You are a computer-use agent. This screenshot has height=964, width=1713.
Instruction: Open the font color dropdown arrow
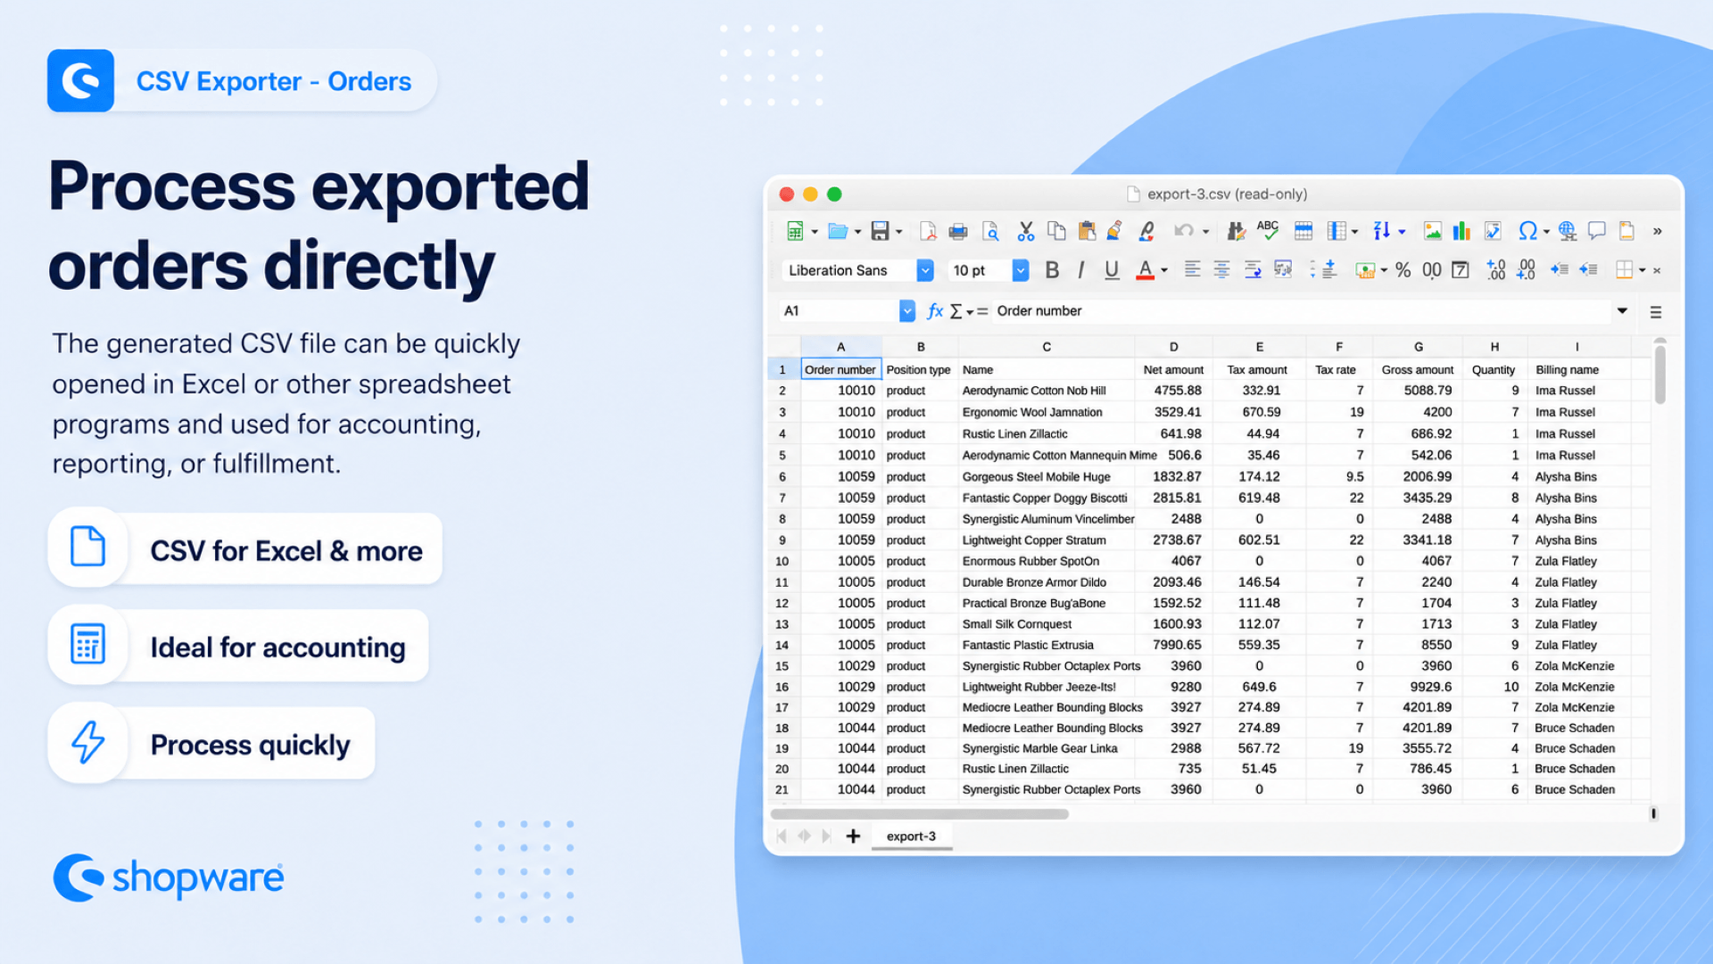pyautogui.click(x=1164, y=270)
